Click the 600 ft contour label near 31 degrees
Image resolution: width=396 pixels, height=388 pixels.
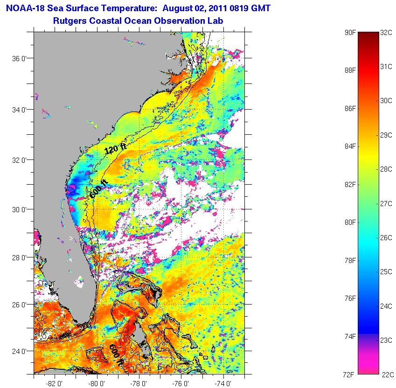[x=99, y=189]
